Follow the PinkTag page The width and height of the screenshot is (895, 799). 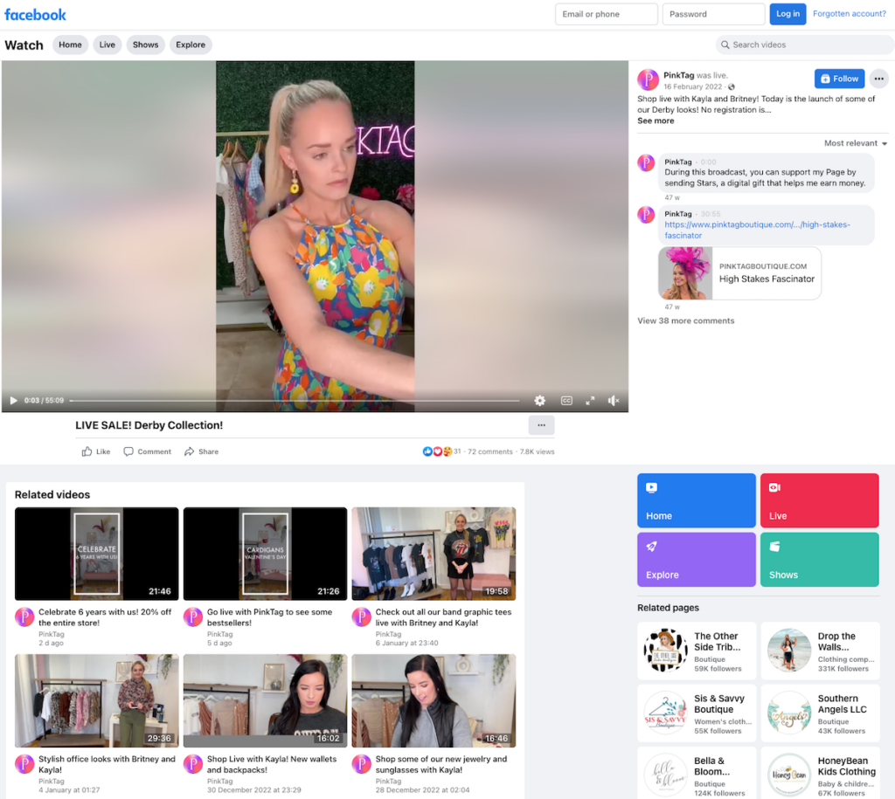click(x=839, y=79)
